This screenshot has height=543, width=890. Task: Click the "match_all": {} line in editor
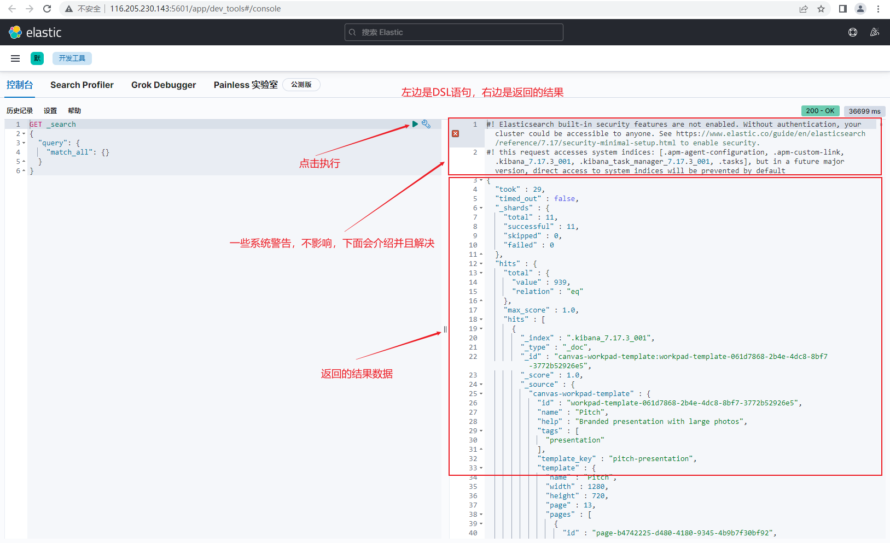coord(78,152)
